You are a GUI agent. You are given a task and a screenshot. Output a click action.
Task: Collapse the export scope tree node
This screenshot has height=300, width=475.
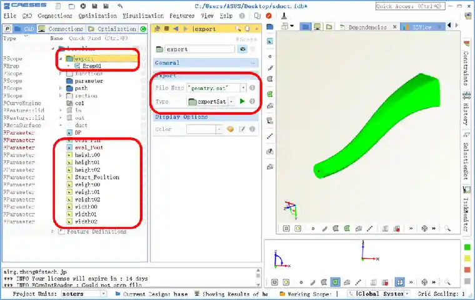click(x=61, y=59)
